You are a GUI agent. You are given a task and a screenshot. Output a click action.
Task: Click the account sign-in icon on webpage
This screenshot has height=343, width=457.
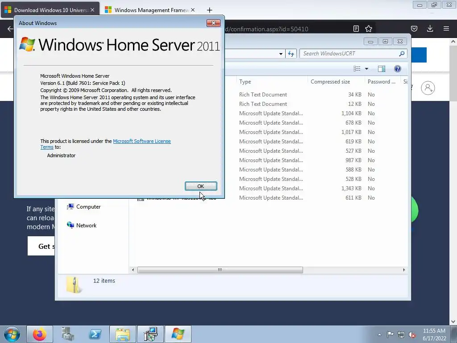click(428, 88)
